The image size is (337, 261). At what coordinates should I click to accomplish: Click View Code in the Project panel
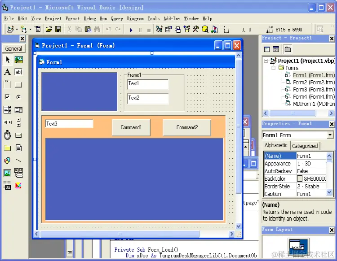tap(267, 49)
